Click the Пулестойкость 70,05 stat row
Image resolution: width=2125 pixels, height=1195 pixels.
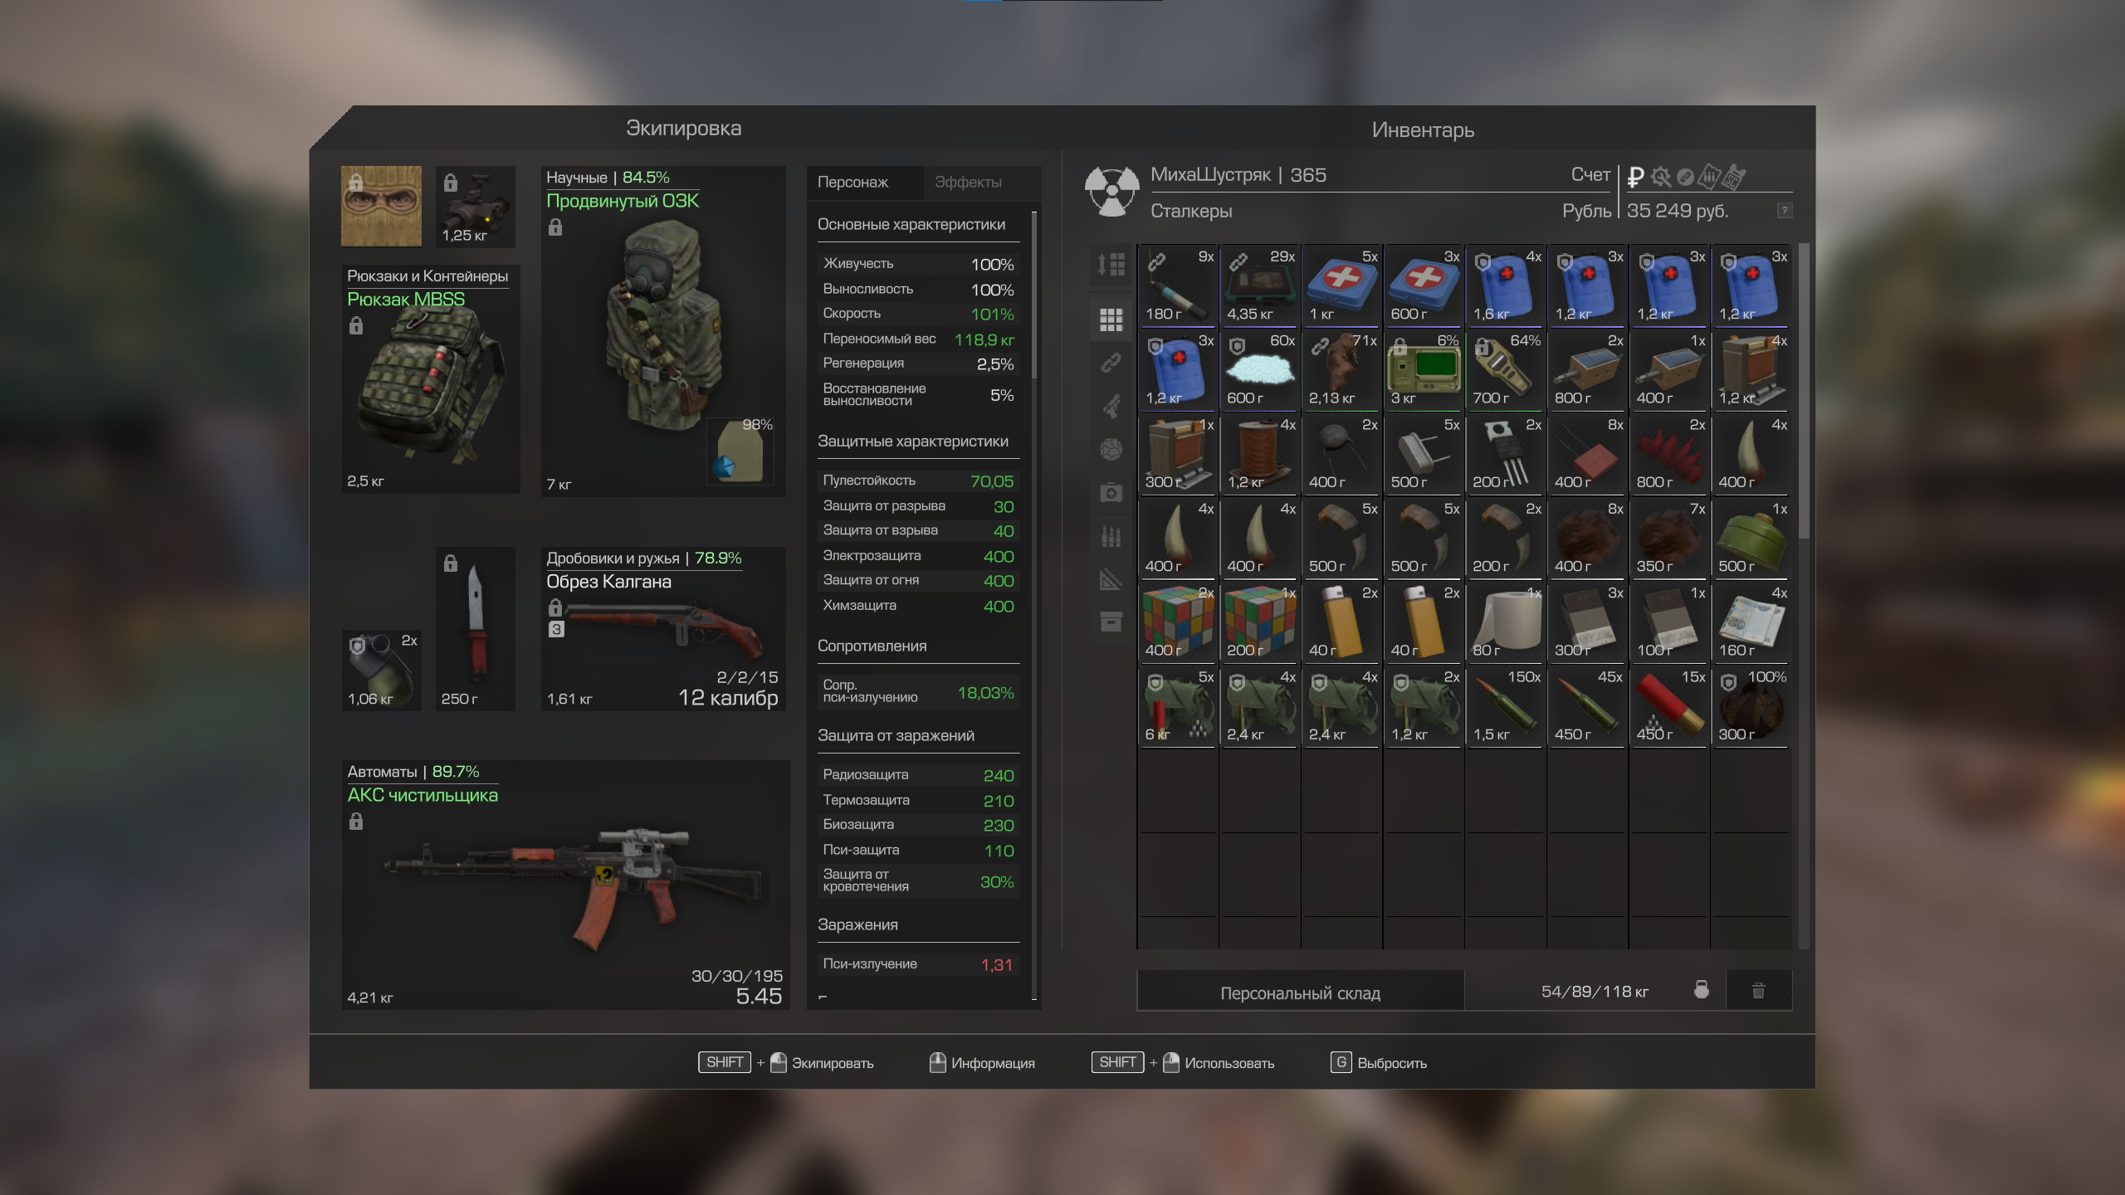point(918,481)
